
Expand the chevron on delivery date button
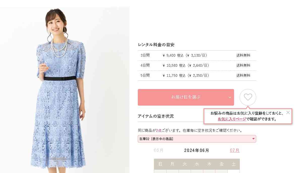tap(230, 97)
